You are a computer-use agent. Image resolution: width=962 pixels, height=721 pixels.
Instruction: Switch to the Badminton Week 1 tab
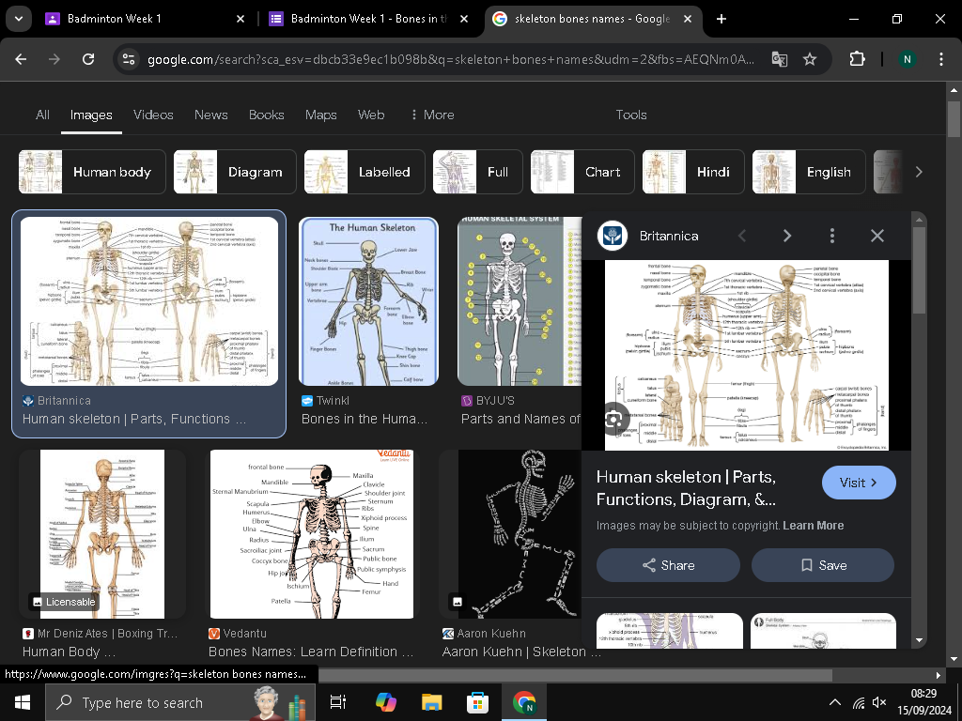pos(146,19)
